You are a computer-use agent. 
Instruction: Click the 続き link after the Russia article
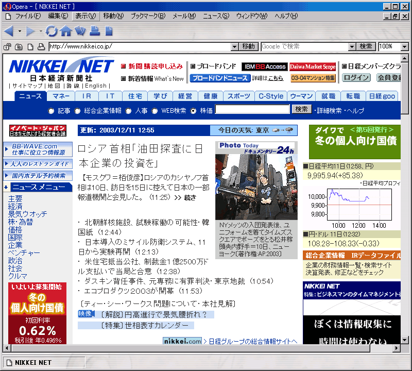click(x=190, y=197)
